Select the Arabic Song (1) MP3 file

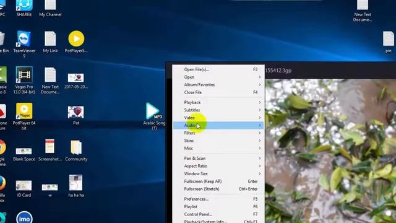[x=154, y=116]
